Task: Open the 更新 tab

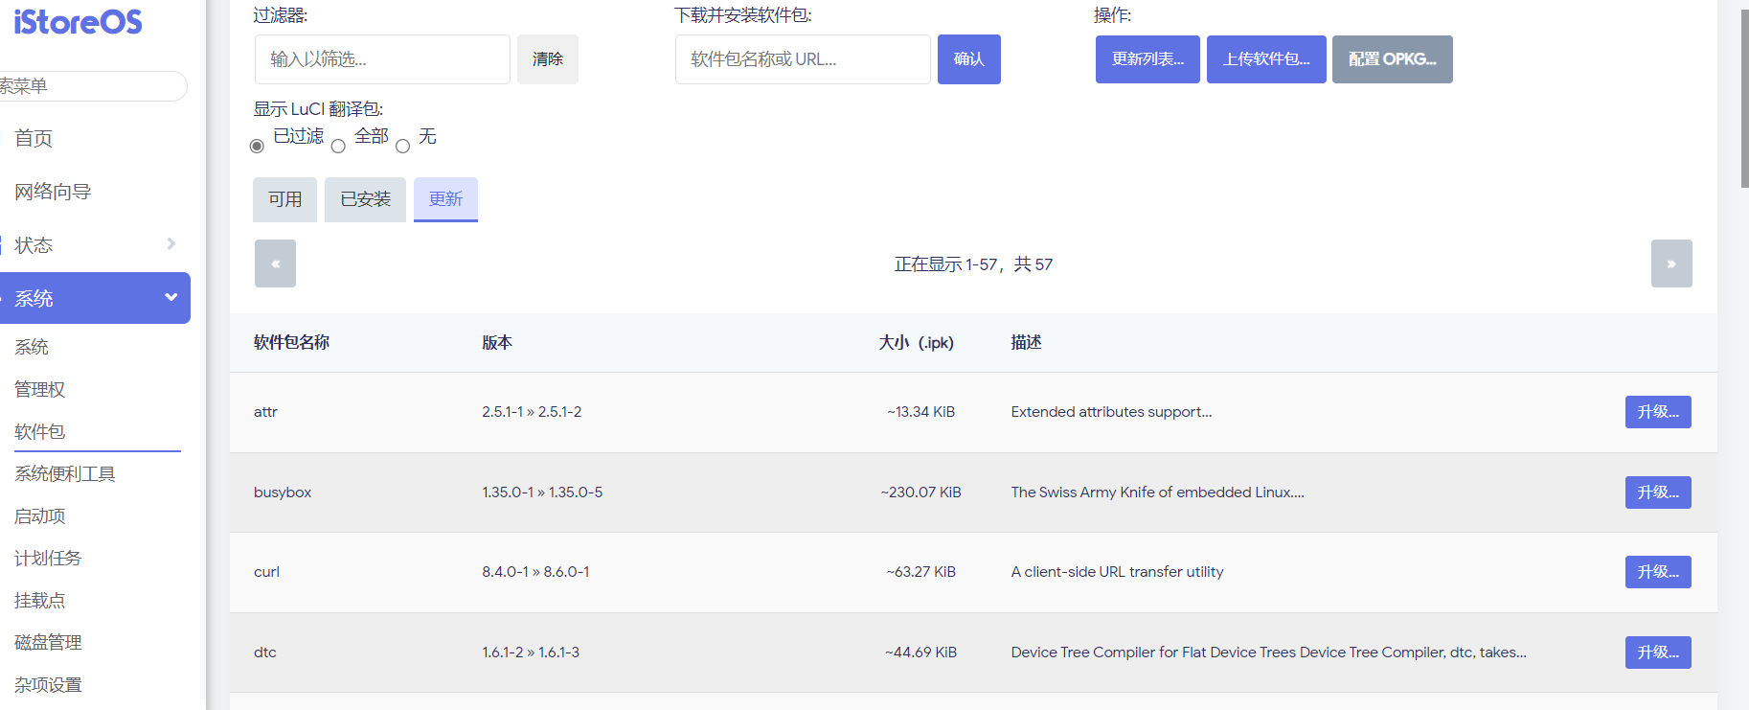Action: tap(445, 199)
